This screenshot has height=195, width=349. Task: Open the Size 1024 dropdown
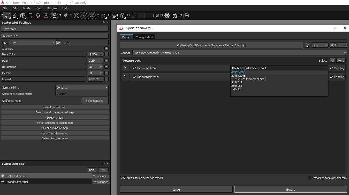(32, 43)
